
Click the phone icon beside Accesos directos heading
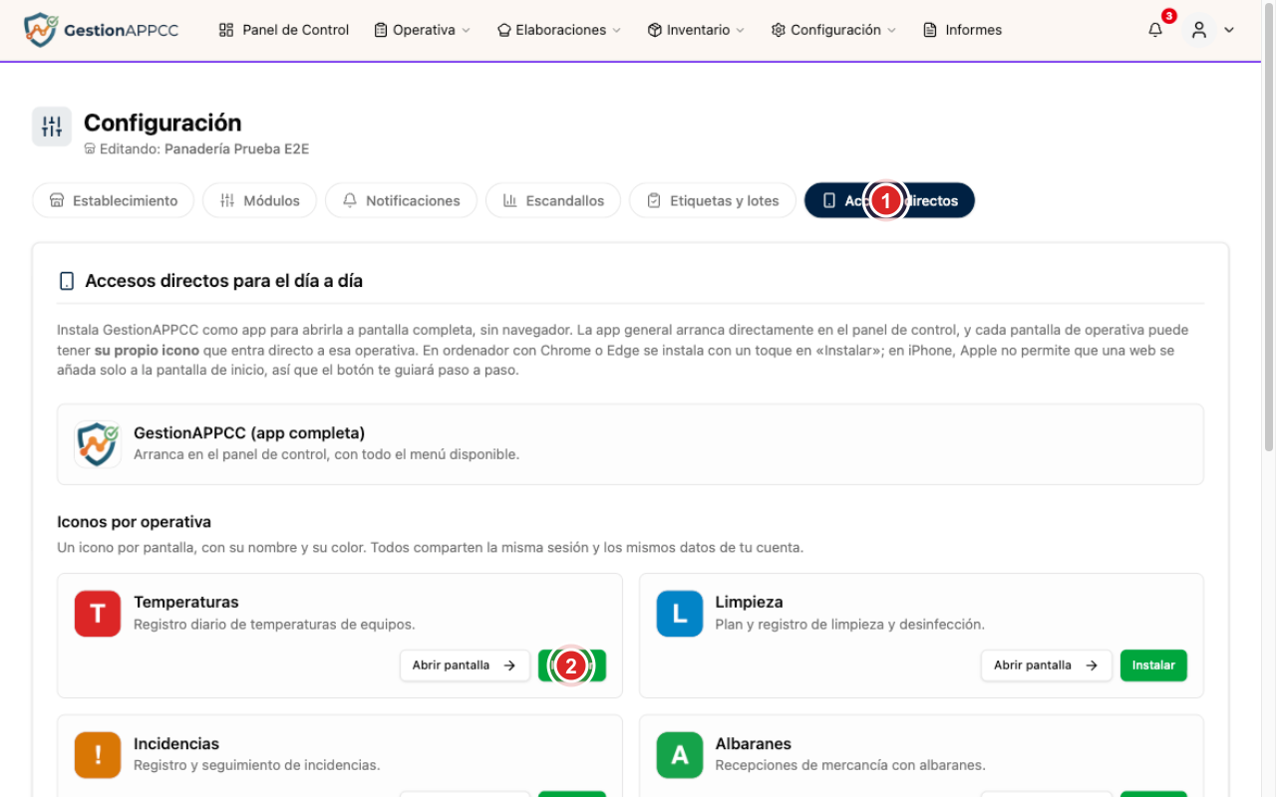[67, 281]
